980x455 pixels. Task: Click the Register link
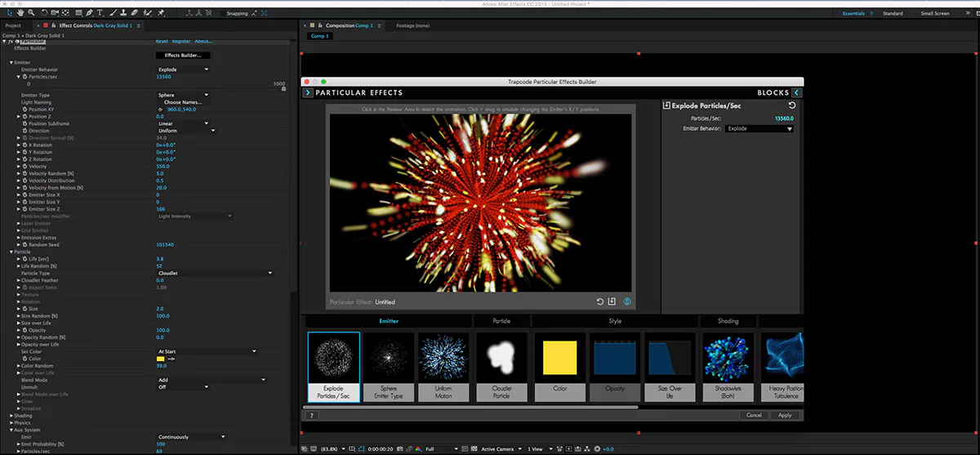(x=180, y=41)
